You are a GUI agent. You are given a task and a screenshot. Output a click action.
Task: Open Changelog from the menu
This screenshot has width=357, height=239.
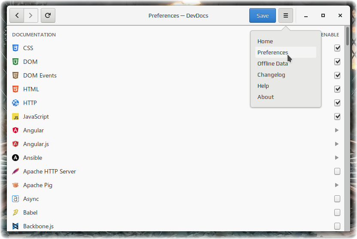285,75
